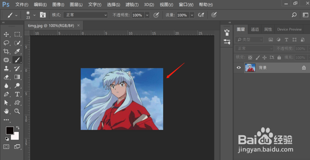
Task: Swap foreground and background colors
Action: pos(18,128)
